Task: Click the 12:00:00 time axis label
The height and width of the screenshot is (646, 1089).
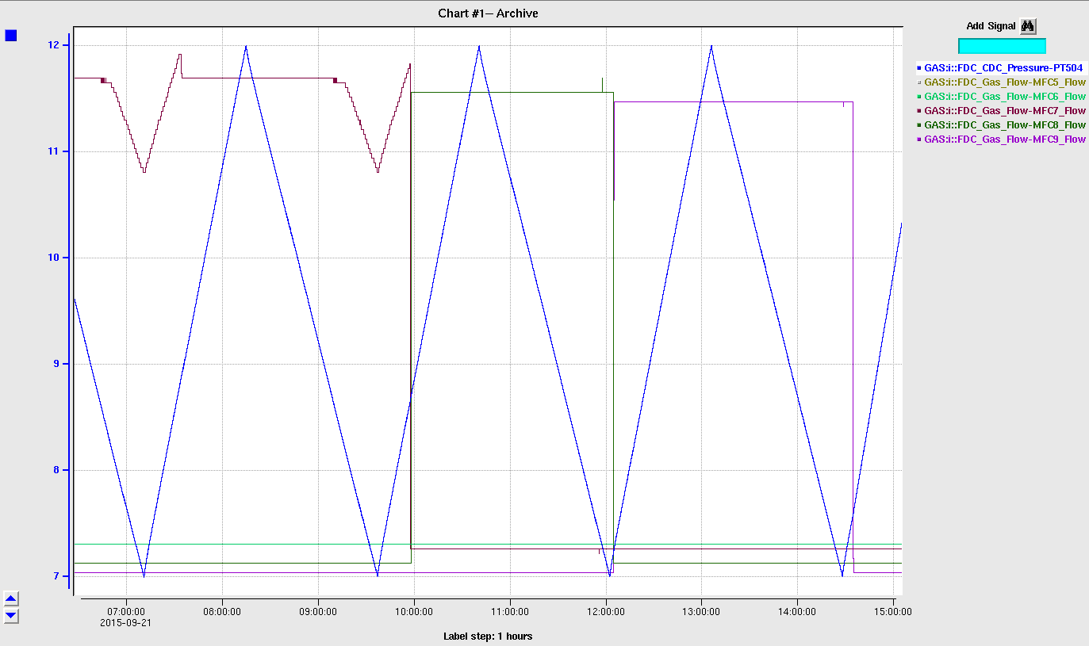Action: (x=606, y=612)
